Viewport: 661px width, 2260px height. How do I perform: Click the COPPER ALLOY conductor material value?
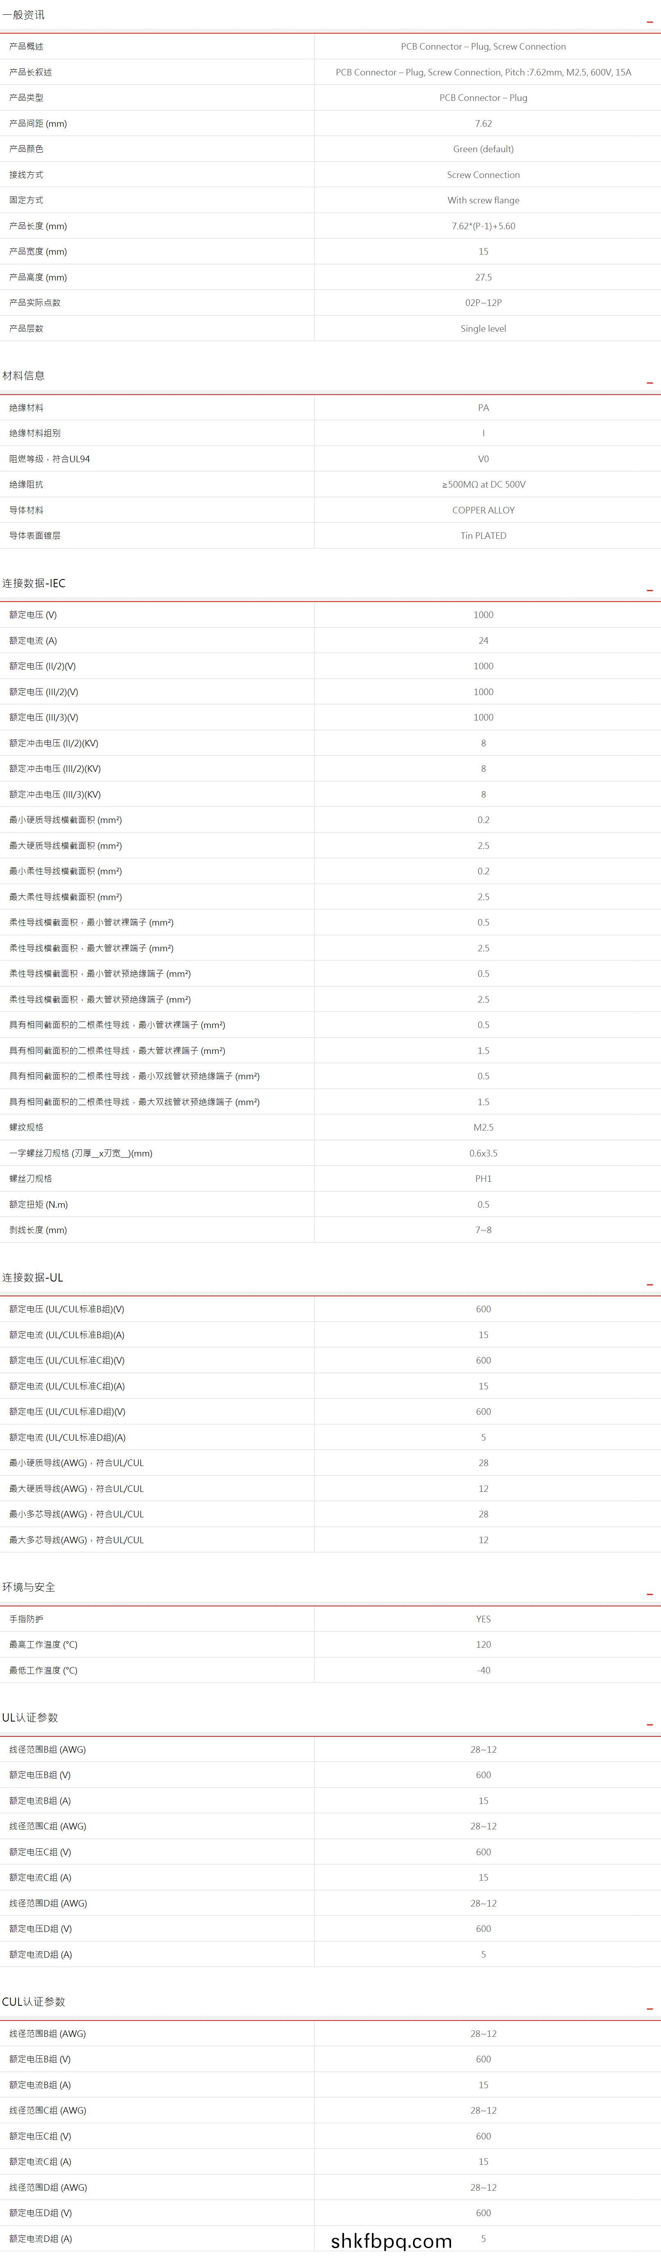tap(483, 510)
